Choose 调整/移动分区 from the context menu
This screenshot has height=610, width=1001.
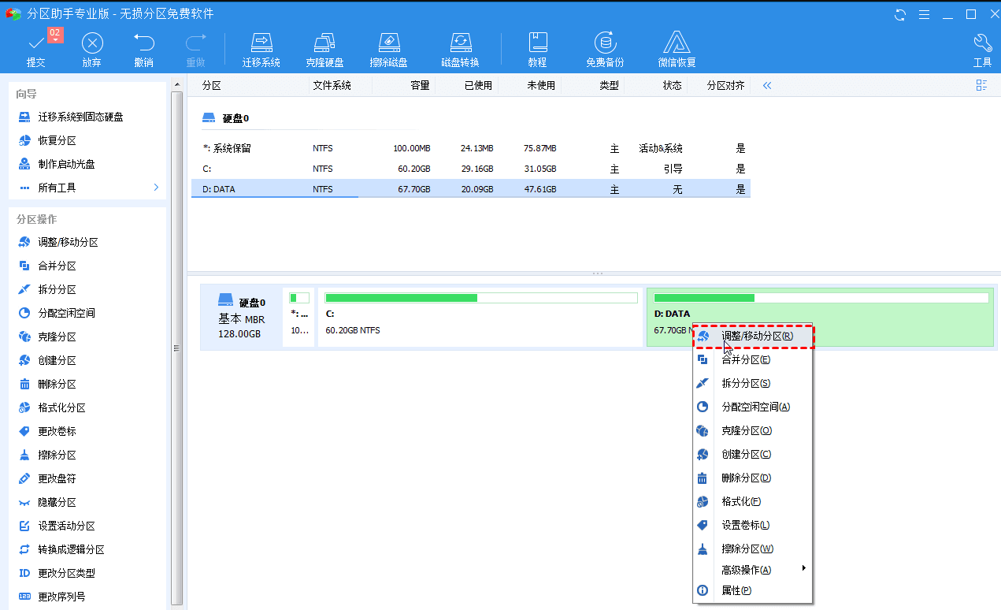pos(755,337)
